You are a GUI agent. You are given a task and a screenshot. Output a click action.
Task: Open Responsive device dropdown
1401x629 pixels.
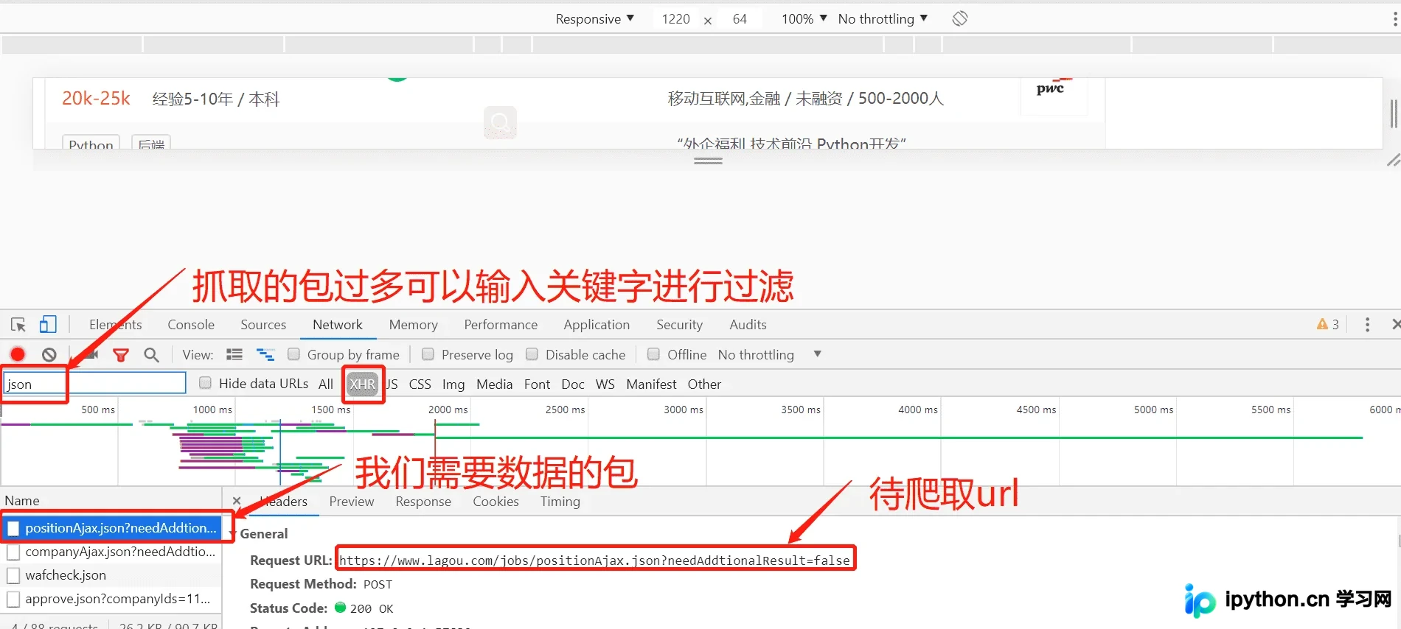[594, 18]
